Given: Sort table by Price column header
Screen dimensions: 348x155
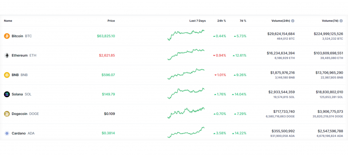Looking at the screenshot, I should (111, 21).
